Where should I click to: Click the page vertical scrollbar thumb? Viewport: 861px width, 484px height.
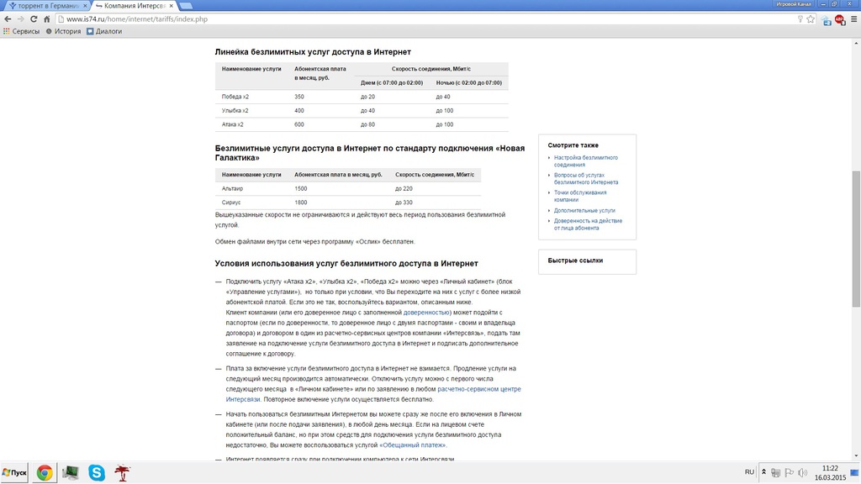pos(856,239)
